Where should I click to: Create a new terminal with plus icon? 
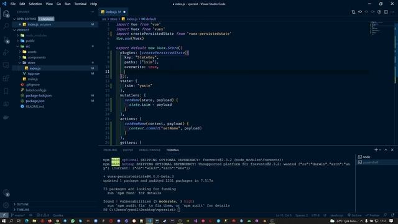coord(376,150)
